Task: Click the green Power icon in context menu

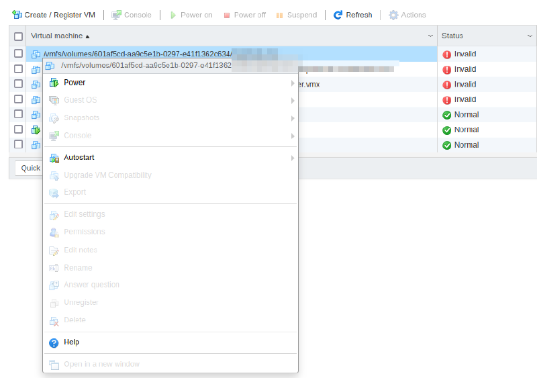Action: pos(54,83)
